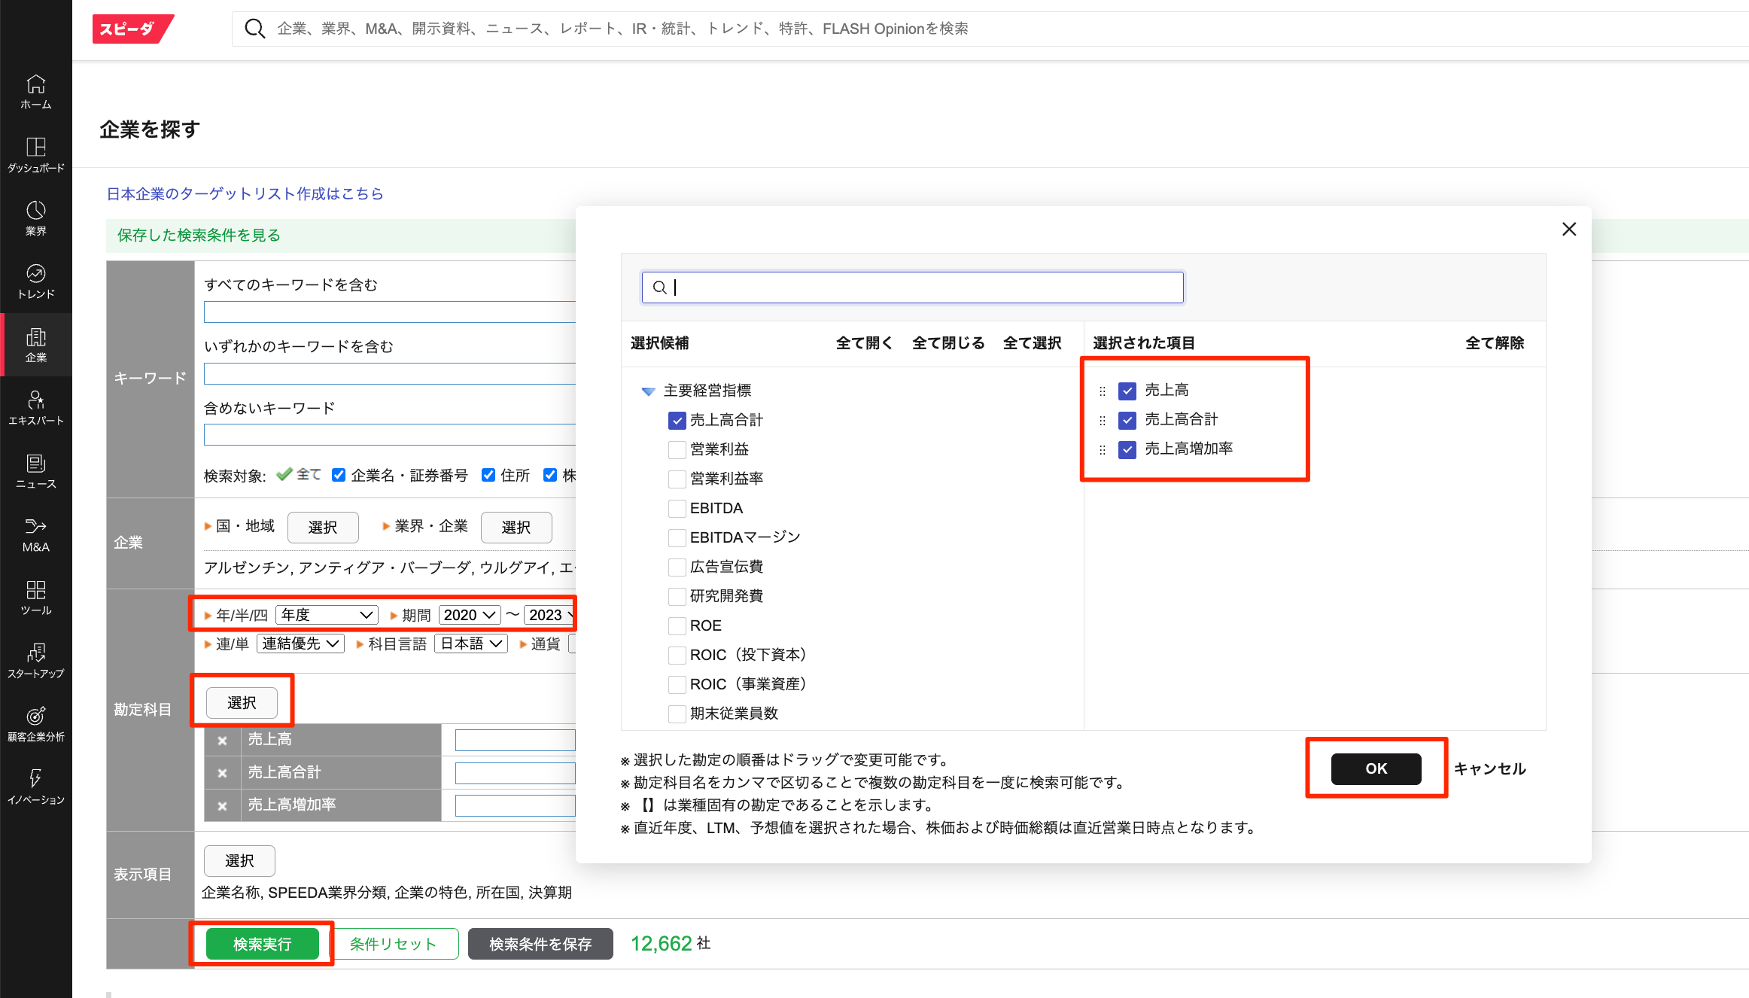Screen dimensions: 1749x998
Task: Click 全て開く in candidate list header
Action: pyautogui.click(x=863, y=343)
